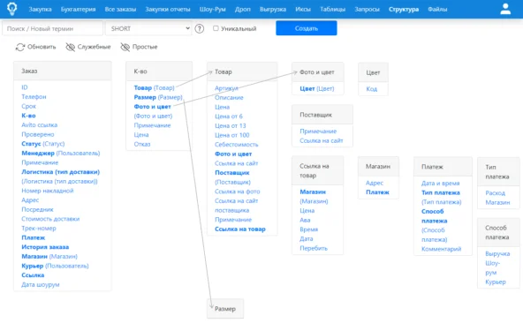
Task: Click the lightbulb logo icon
Action: click(12, 9)
